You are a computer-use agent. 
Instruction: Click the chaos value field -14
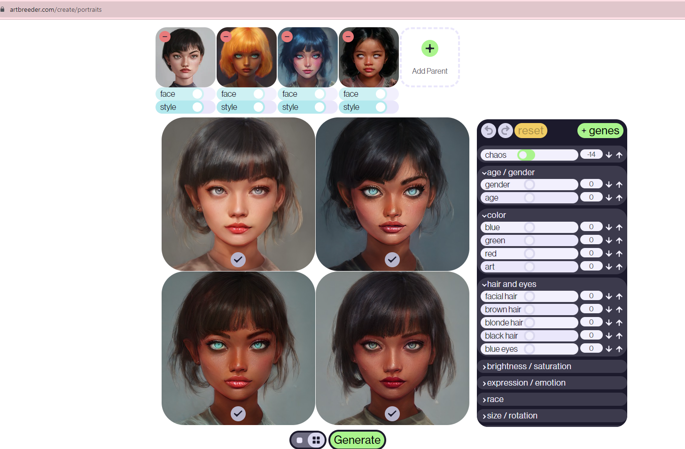coord(592,155)
